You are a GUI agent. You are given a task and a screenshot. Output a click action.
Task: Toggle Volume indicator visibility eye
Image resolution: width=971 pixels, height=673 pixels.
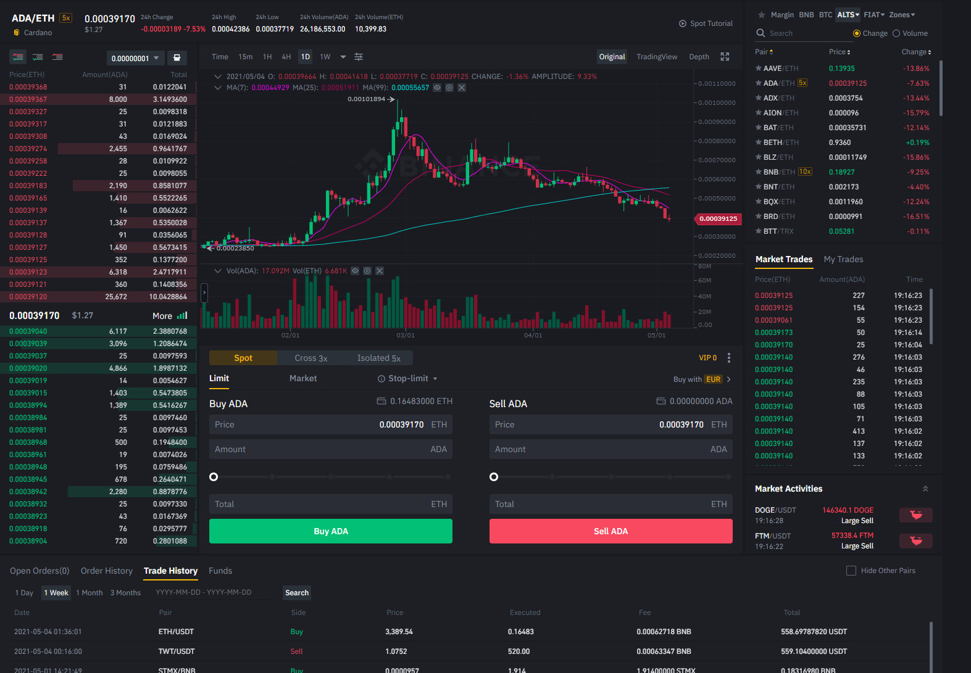tap(355, 271)
